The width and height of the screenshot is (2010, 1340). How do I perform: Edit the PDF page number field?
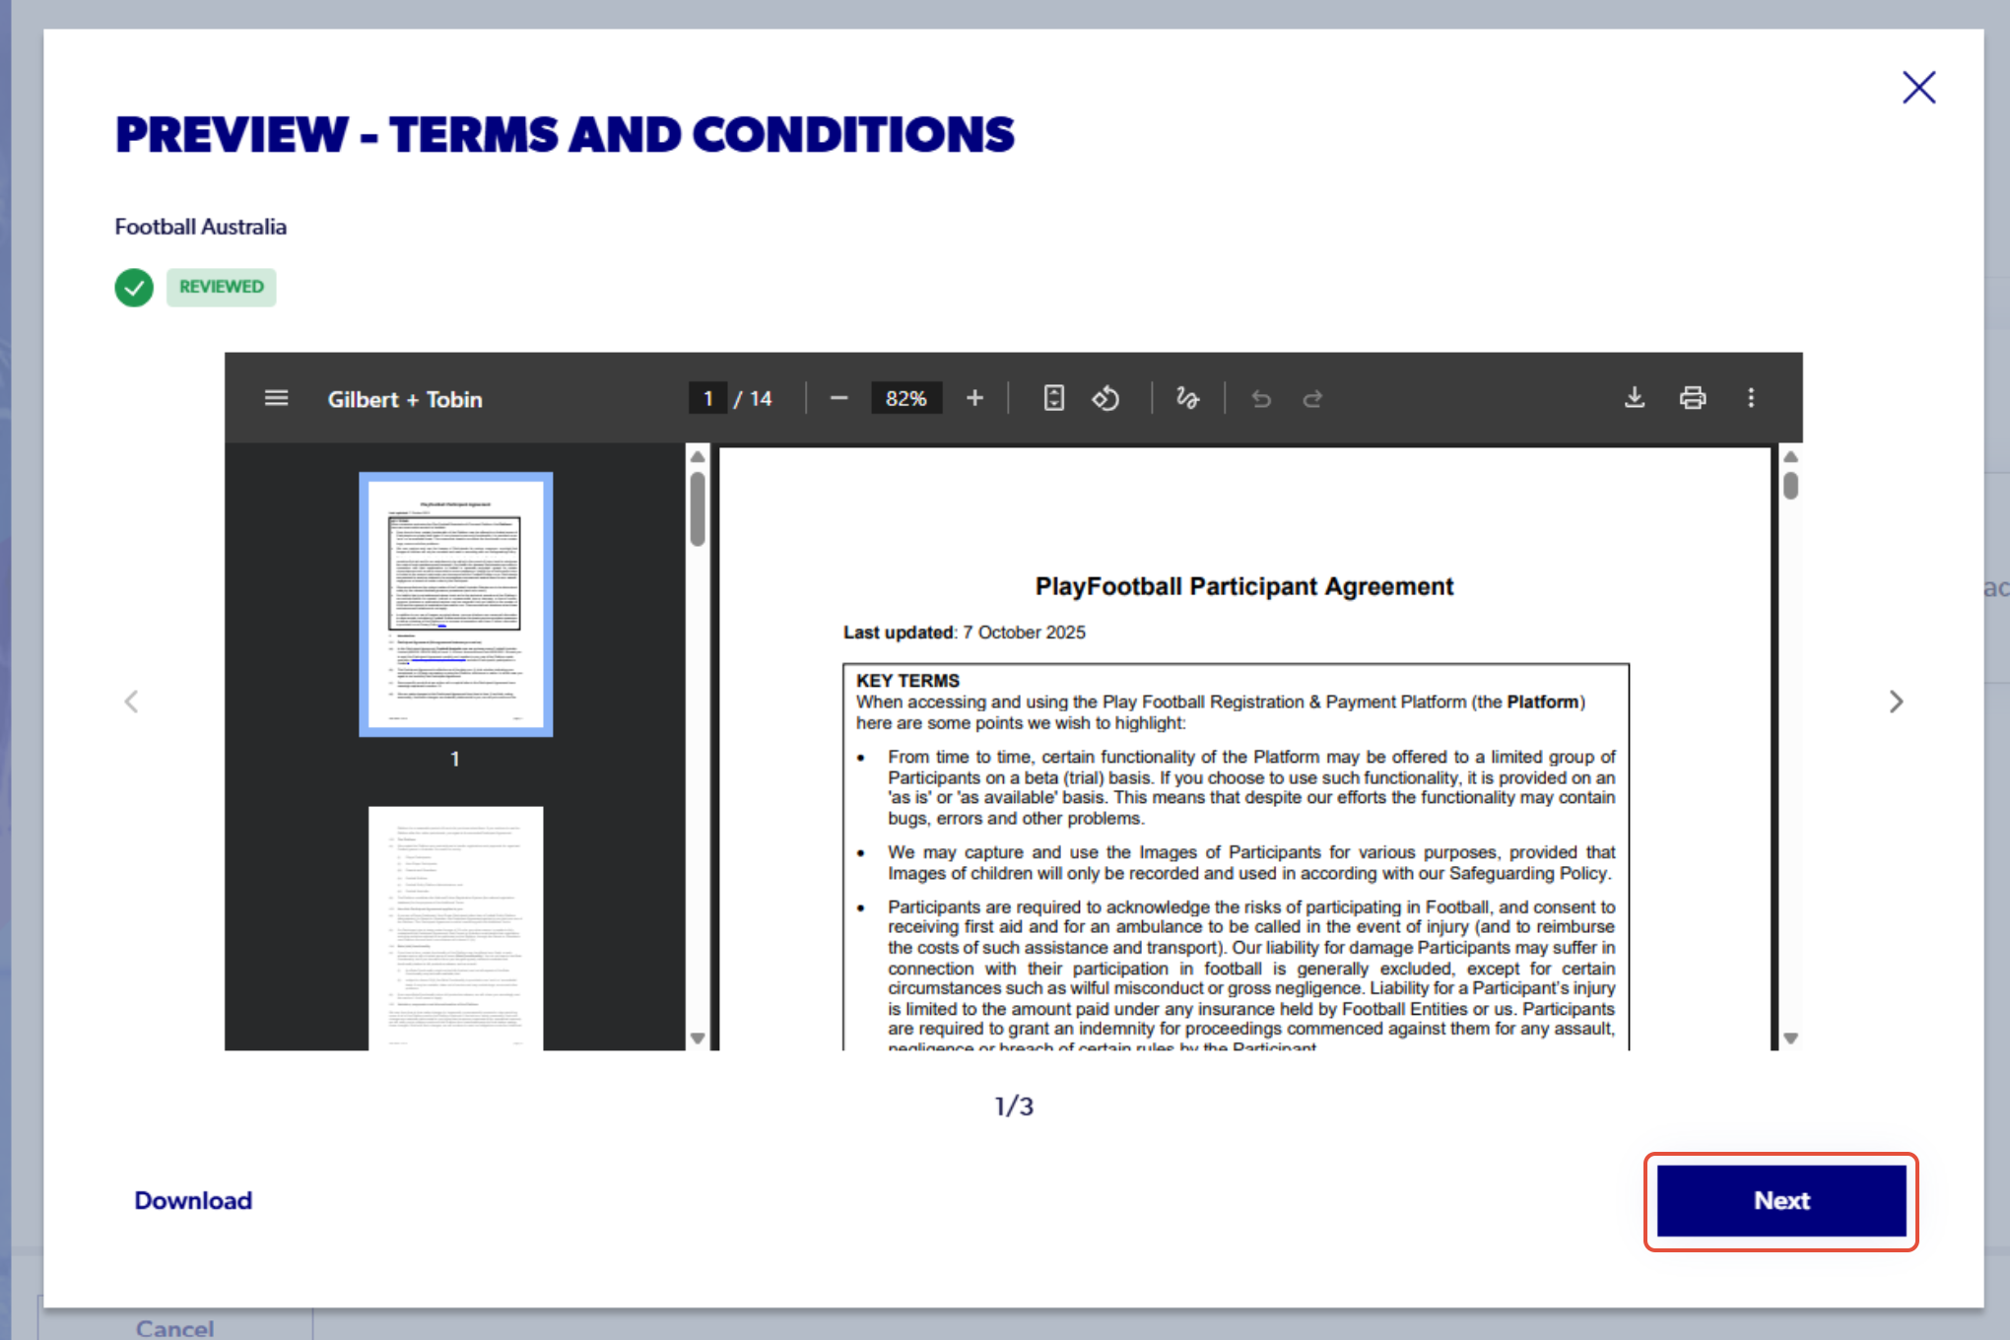point(707,398)
